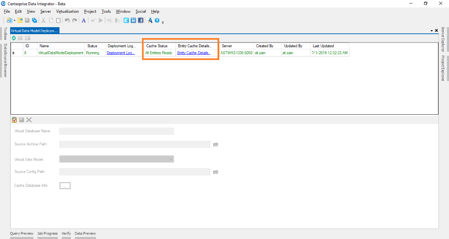Click the green refresh deployments icon
The width and height of the screenshot is (449, 239).
[x=14, y=39]
